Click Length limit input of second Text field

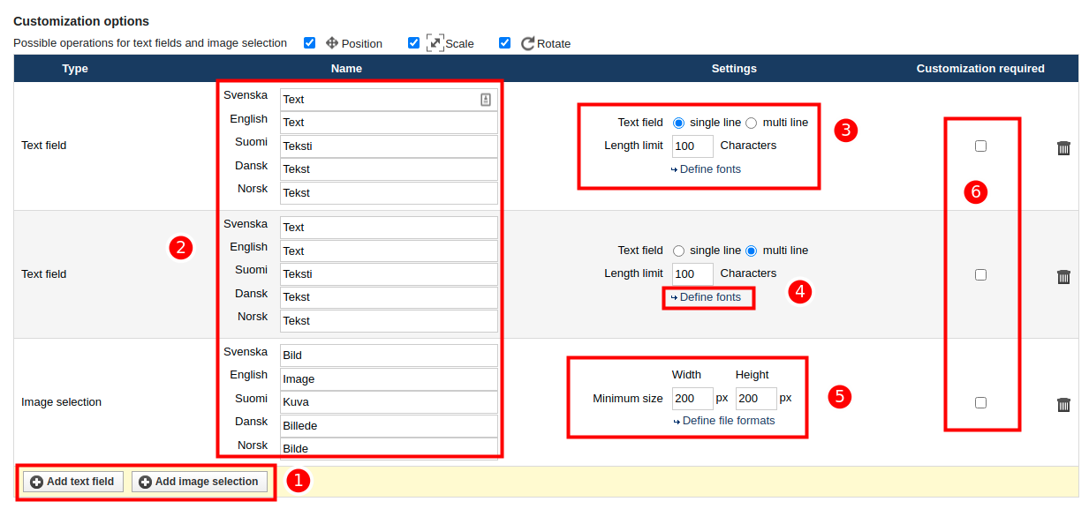[692, 274]
